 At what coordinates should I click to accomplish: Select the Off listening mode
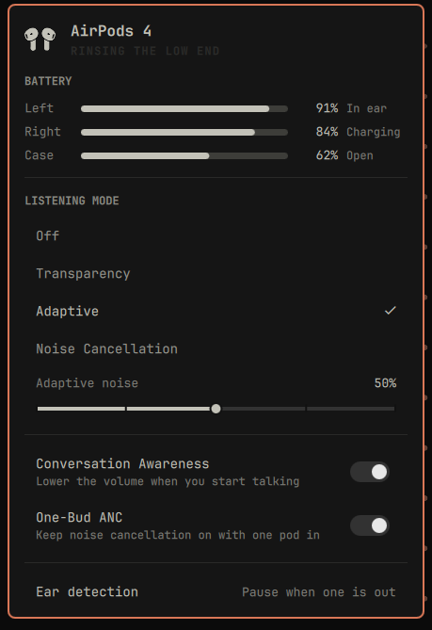[x=216, y=235]
